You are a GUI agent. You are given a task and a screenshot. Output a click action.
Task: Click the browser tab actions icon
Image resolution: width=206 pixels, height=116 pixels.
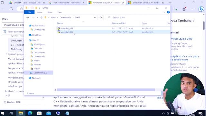coord(2,3)
